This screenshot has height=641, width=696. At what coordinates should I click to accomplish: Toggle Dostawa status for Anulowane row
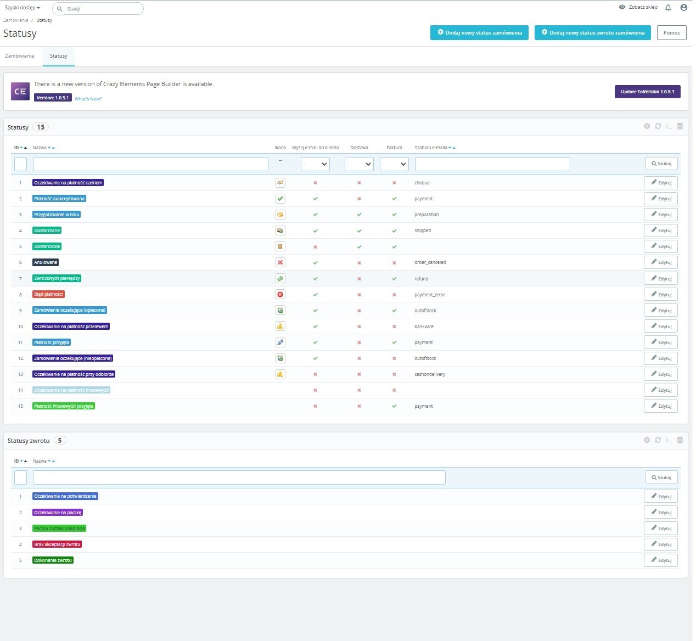click(x=359, y=262)
